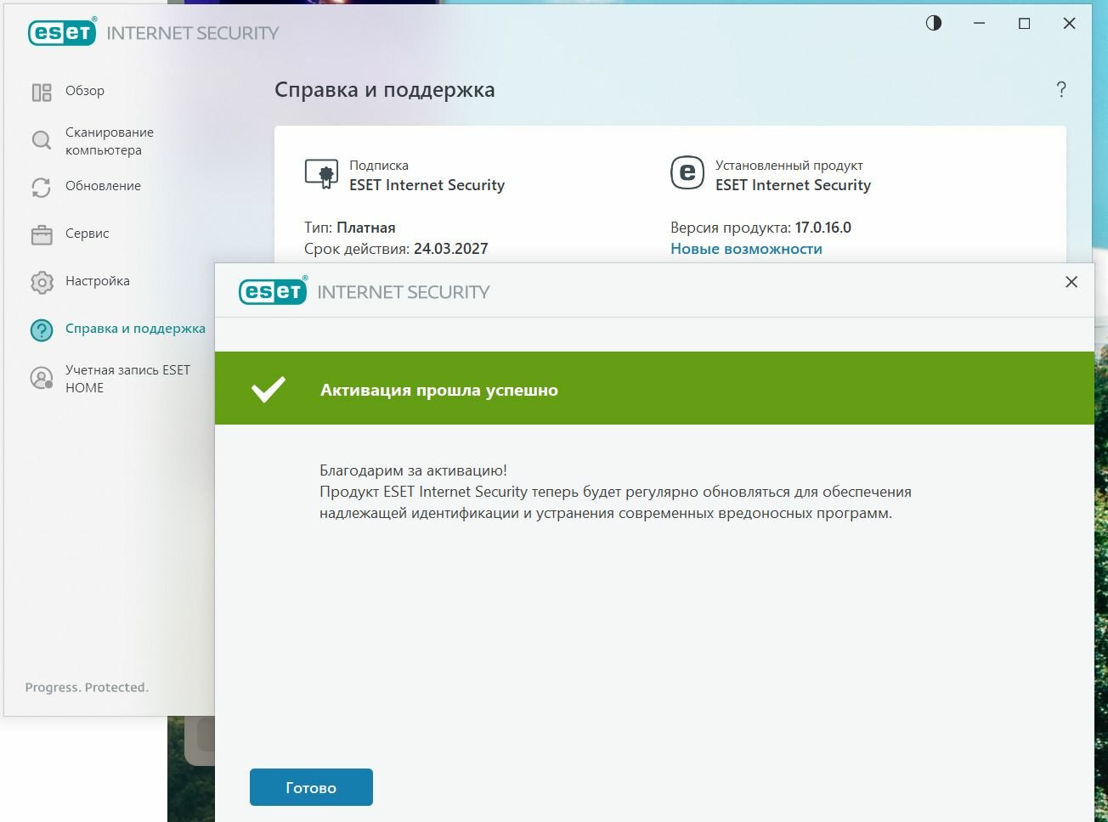Open Сканирование компьютера section
The image size is (1108, 822).
pos(110,141)
